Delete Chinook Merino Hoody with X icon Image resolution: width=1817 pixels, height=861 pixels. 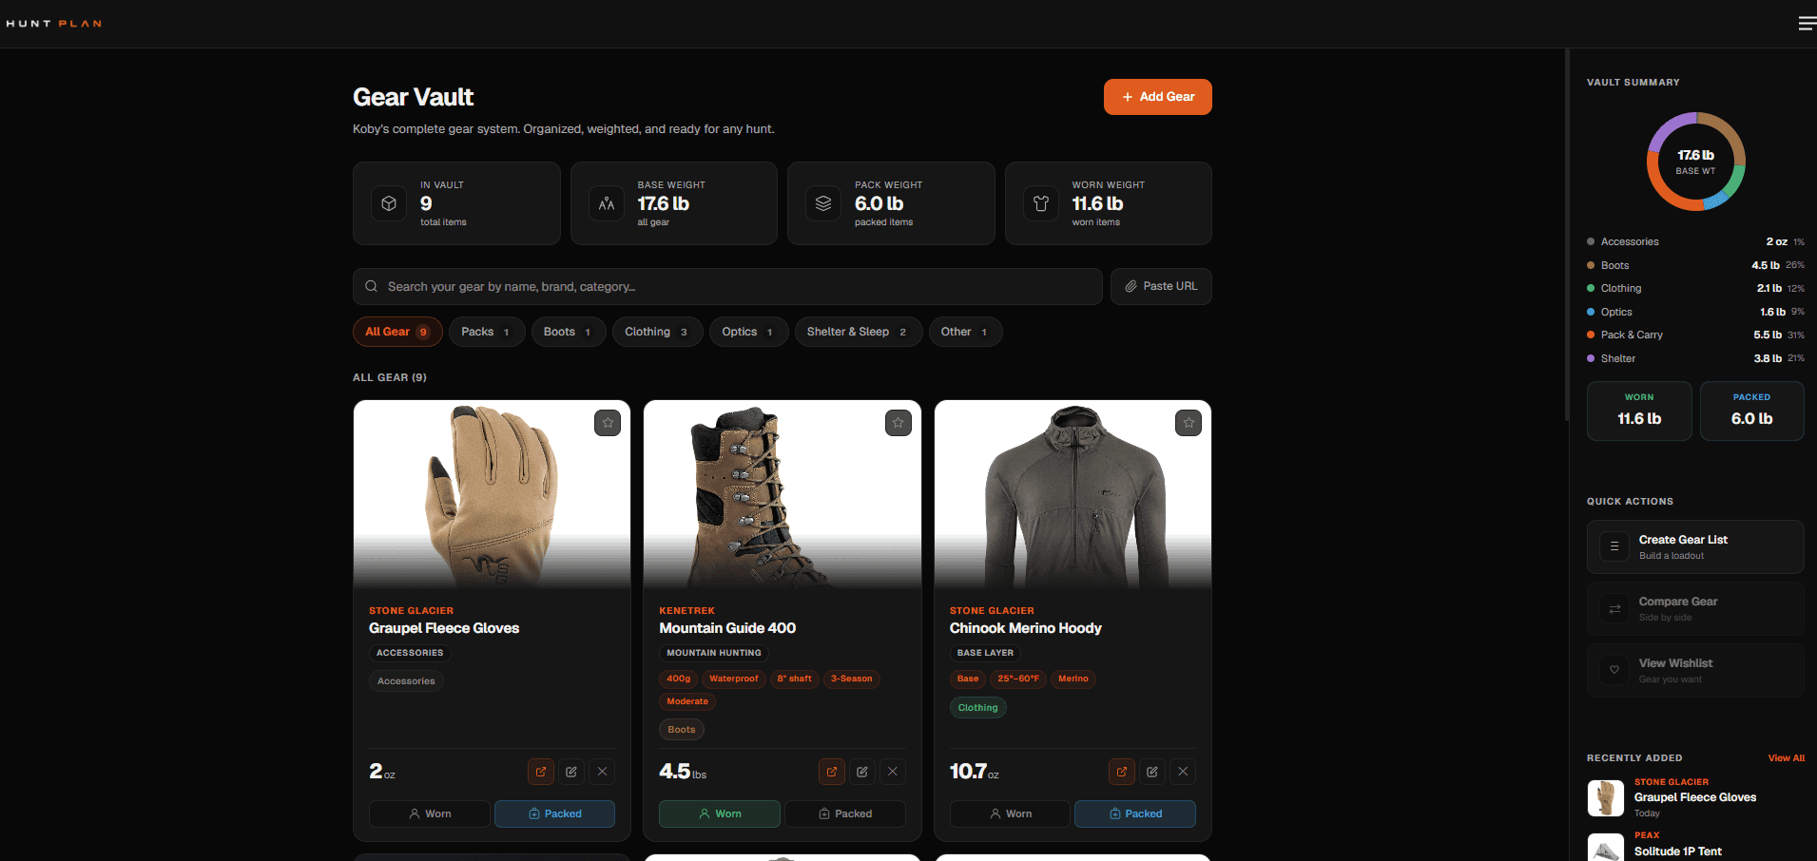tap(1183, 772)
